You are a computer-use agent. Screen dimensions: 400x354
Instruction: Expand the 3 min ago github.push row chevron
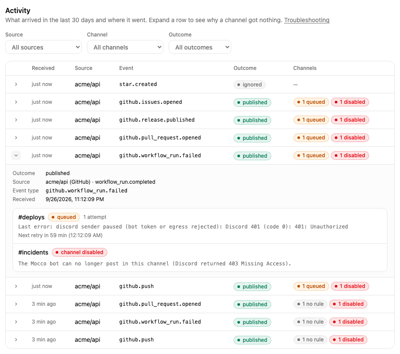coord(16,340)
